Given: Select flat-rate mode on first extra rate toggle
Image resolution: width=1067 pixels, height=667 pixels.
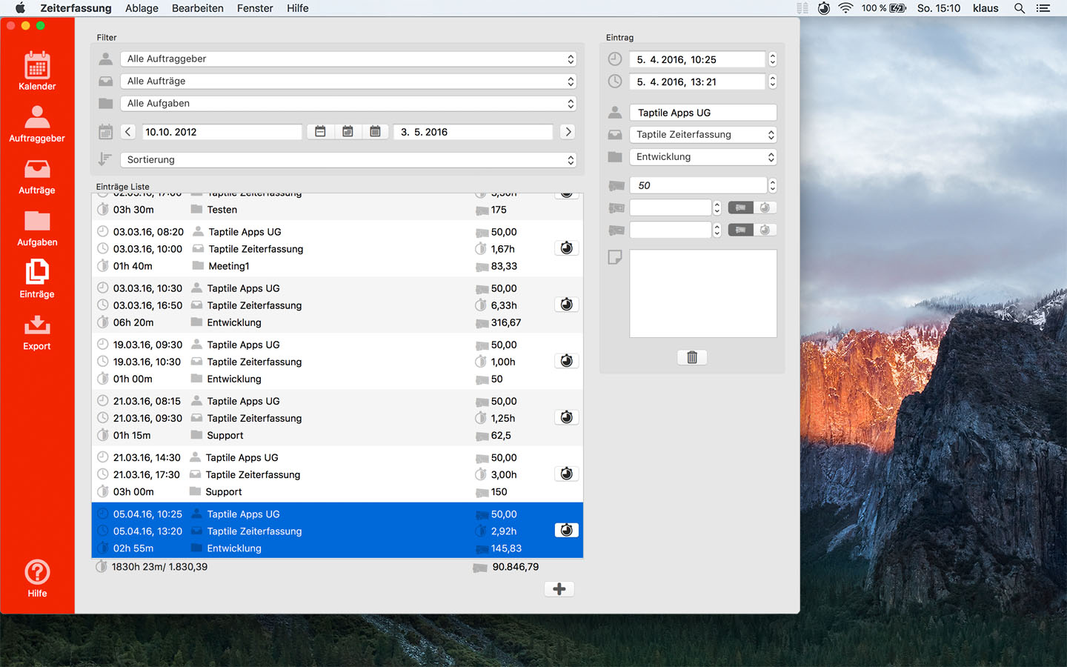Looking at the screenshot, I should point(740,208).
